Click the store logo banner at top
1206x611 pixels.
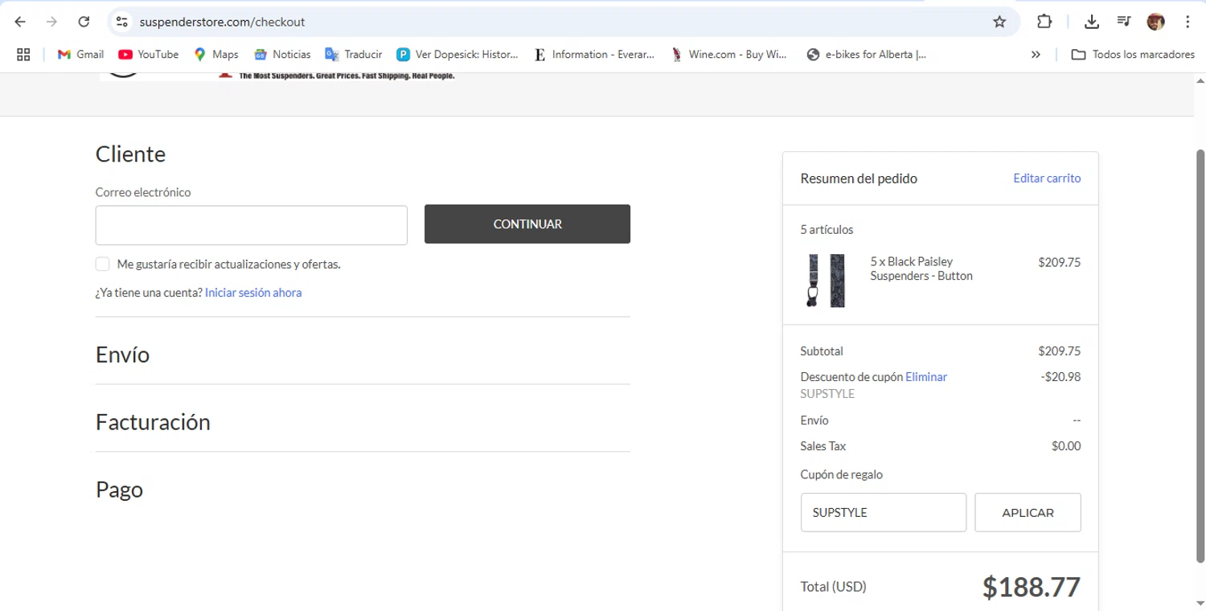click(278, 76)
